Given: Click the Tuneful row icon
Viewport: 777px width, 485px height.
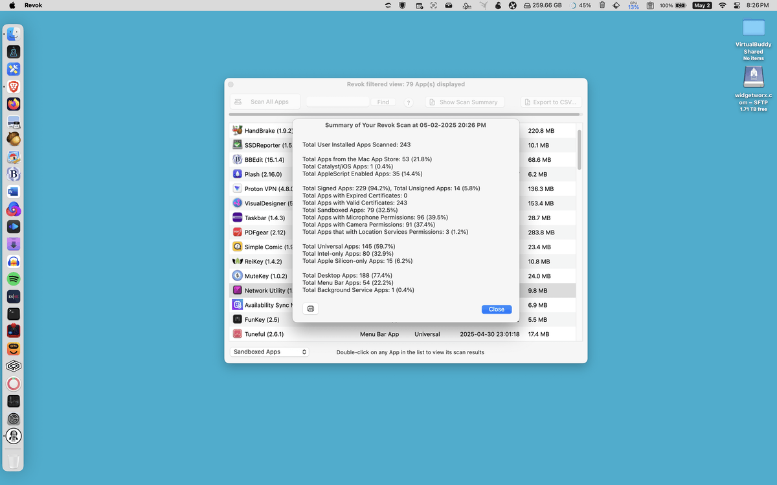Looking at the screenshot, I should (238, 334).
